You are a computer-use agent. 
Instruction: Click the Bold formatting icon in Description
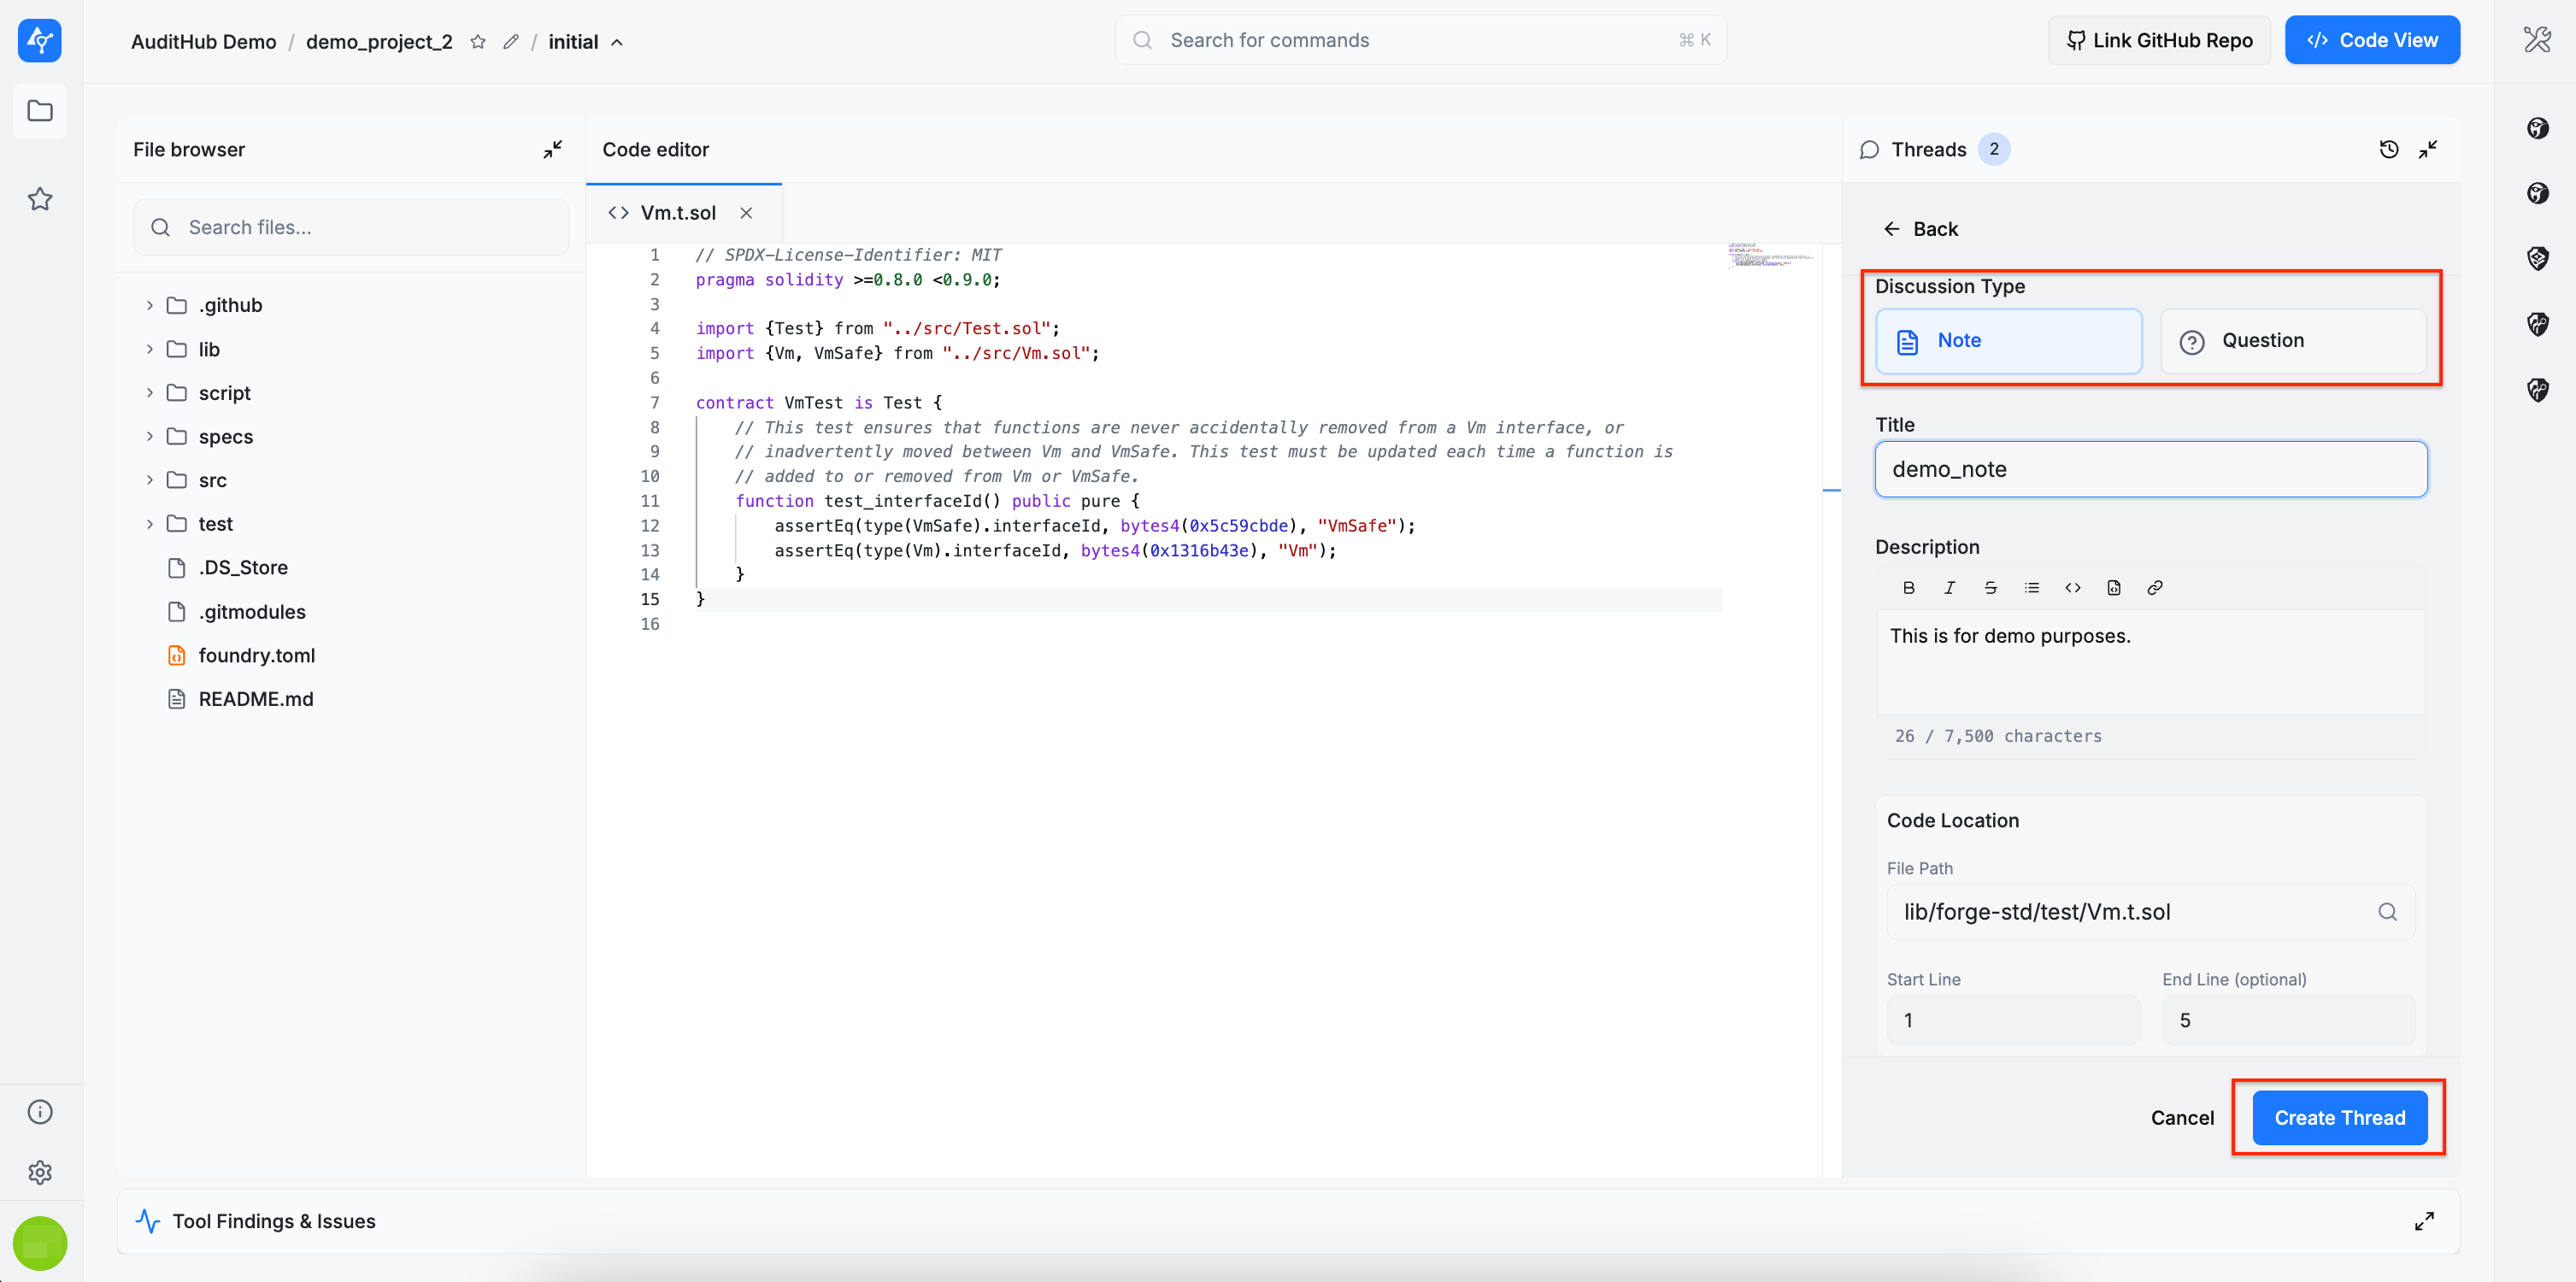[1908, 588]
